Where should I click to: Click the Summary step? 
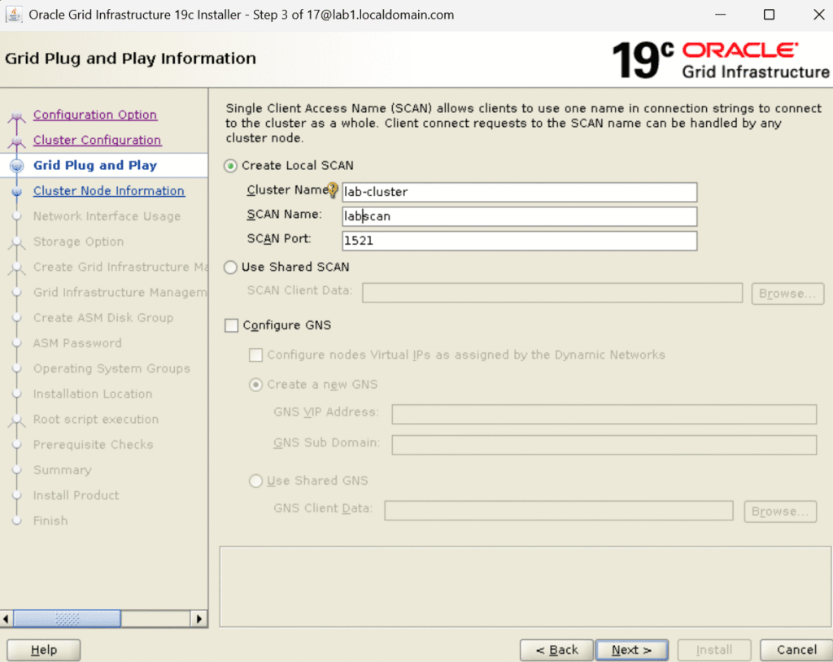point(63,470)
